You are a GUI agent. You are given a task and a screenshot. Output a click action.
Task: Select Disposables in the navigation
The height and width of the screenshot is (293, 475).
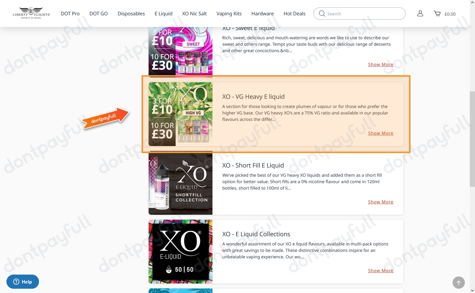131,13
